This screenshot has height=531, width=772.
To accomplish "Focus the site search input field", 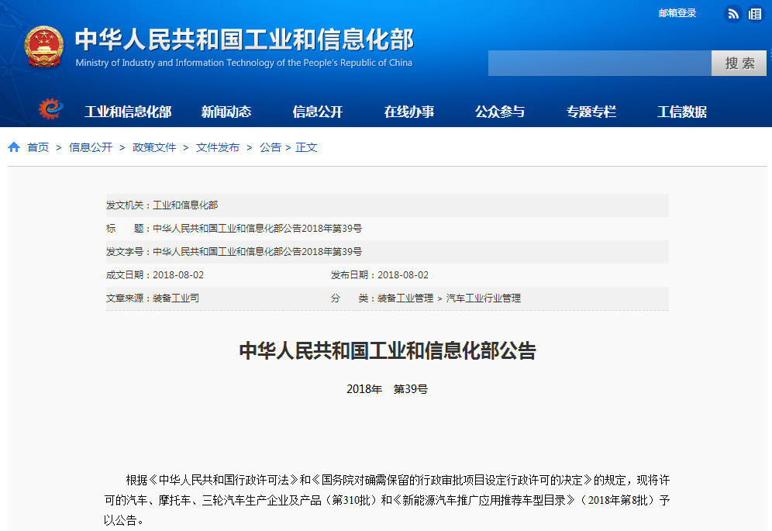I will click(599, 64).
